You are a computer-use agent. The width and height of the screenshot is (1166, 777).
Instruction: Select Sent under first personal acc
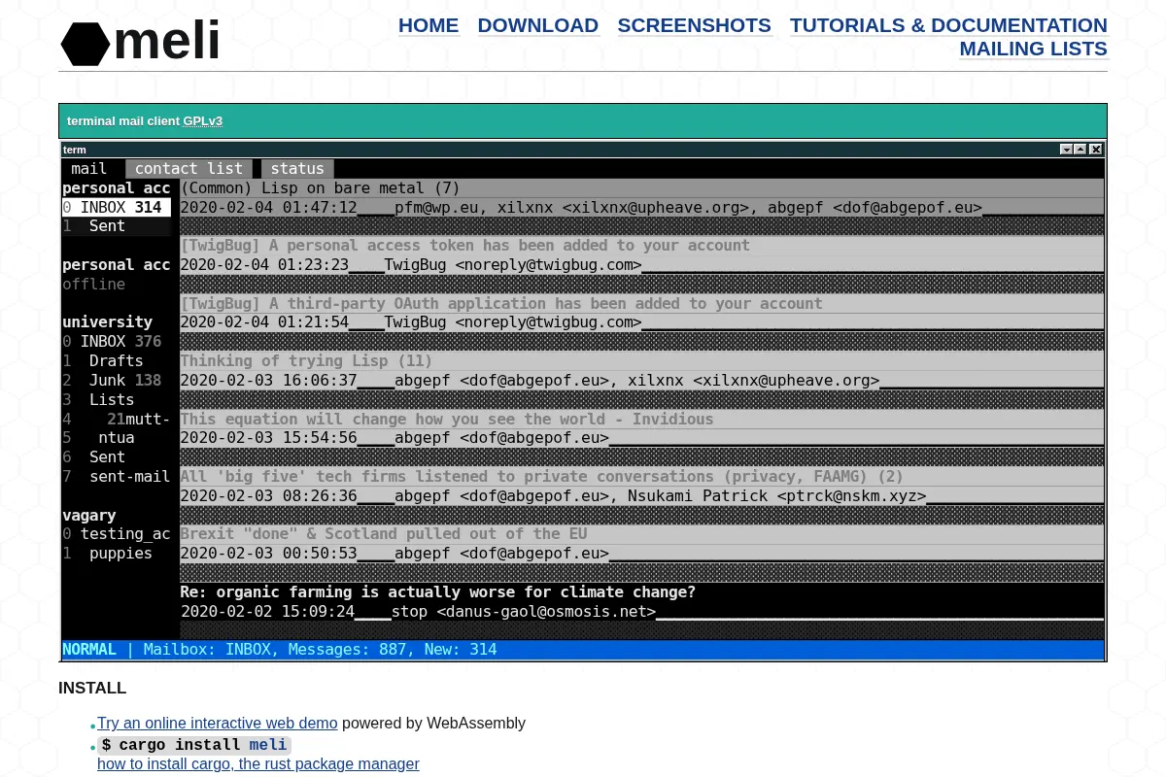(117, 226)
